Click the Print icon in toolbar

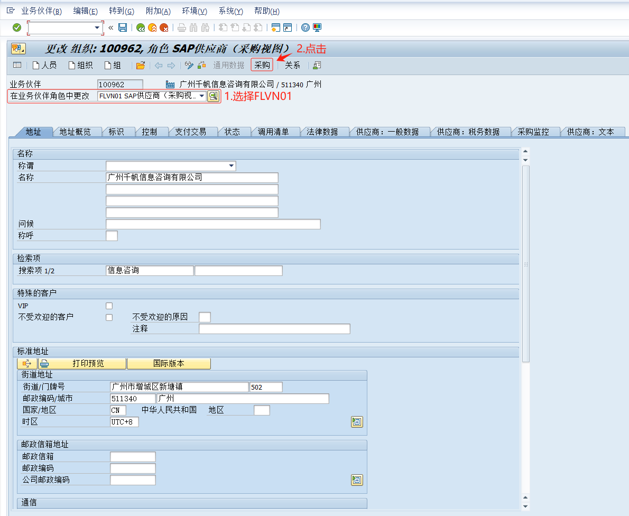tap(182, 27)
